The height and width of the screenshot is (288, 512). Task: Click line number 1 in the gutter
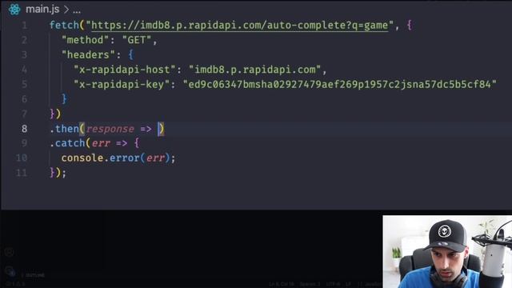pyautogui.click(x=25, y=25)
